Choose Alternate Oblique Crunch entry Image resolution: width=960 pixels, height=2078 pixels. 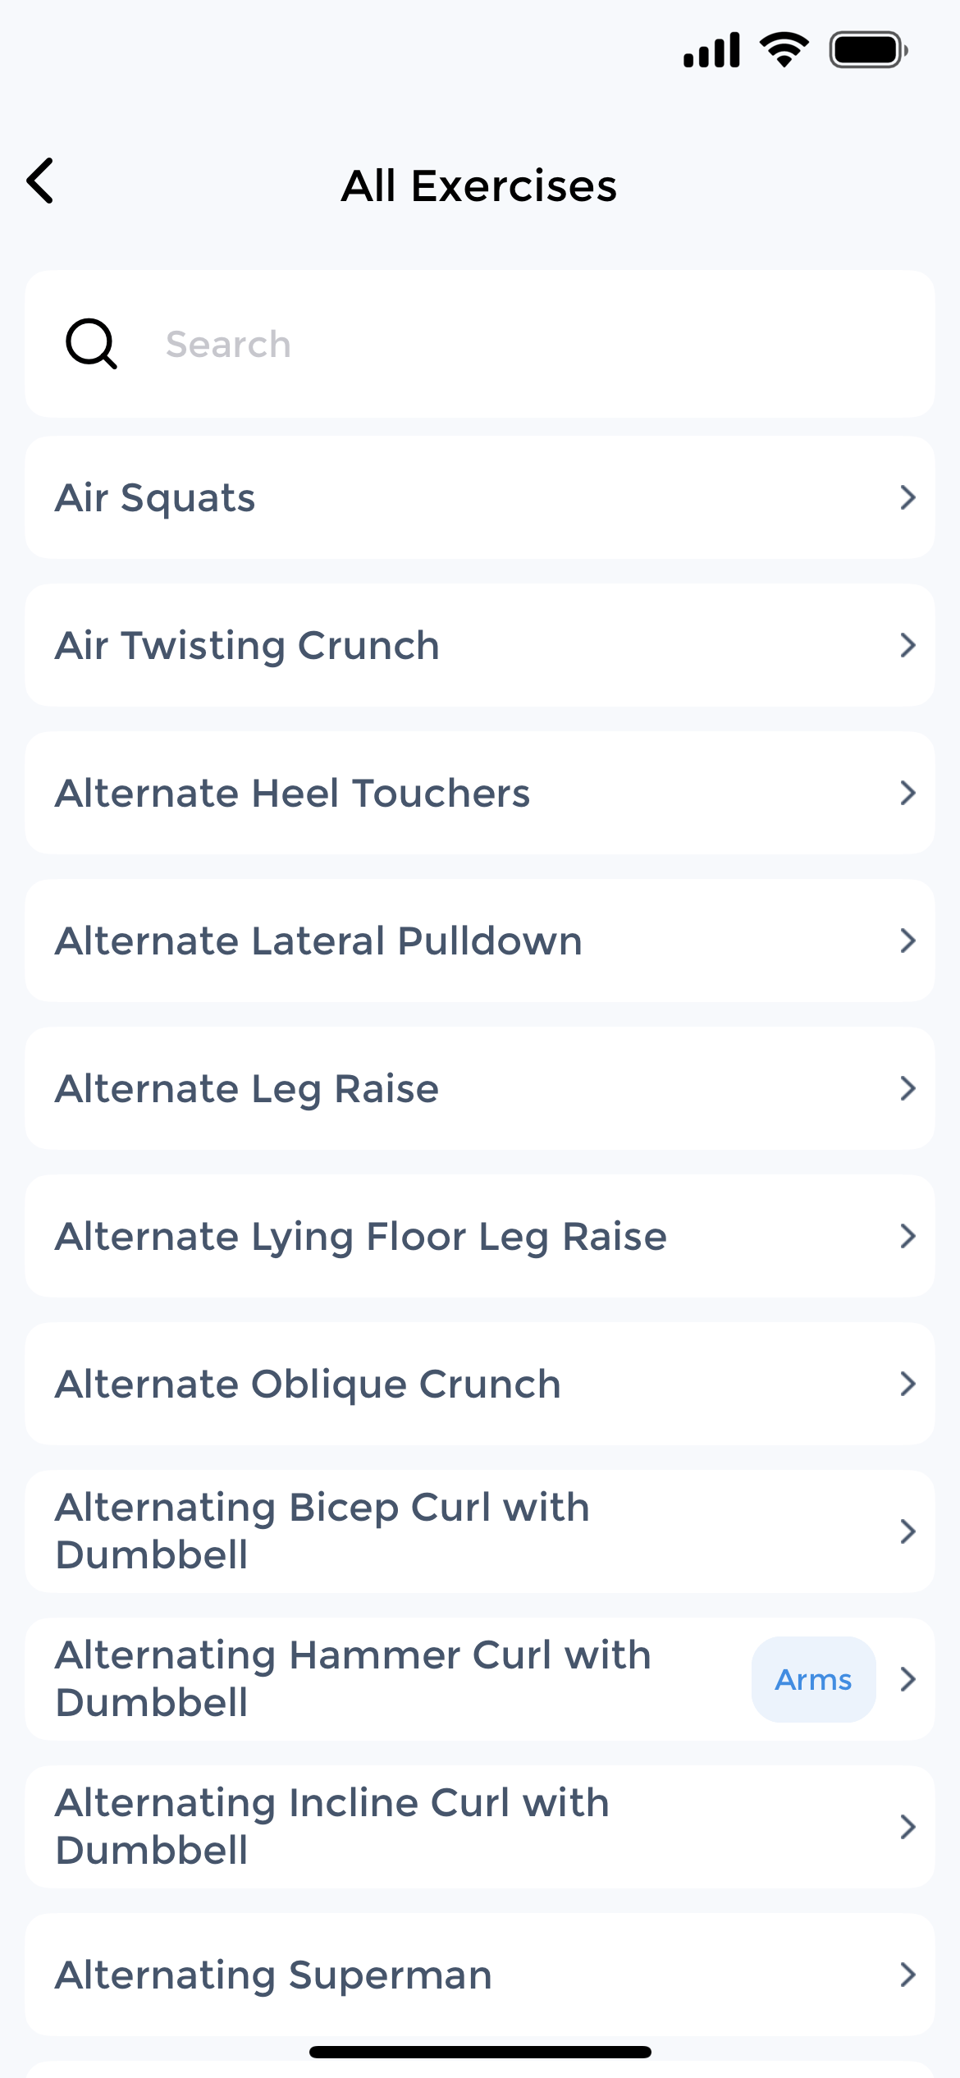(308, 1384)
